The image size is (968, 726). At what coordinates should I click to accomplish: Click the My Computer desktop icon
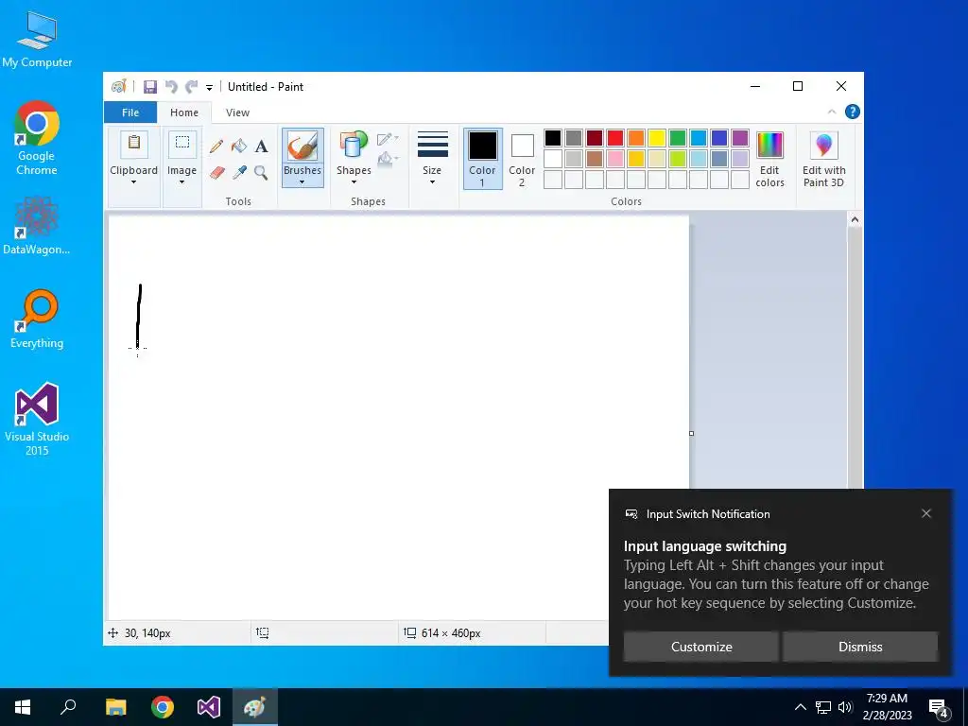pyautogui.click(x=37, y=40)
